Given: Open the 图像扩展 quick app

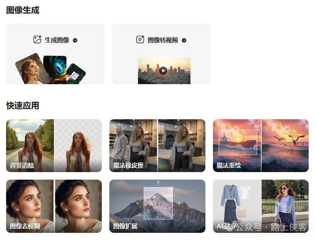Looking at the screenshot, I should 157,206.
